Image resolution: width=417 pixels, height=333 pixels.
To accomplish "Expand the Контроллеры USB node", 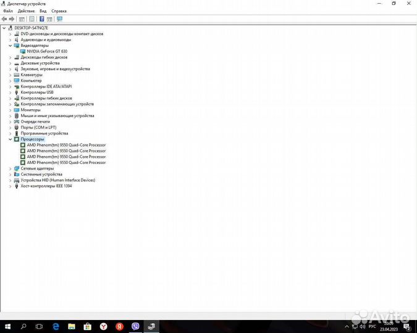I will pos(10,92).
